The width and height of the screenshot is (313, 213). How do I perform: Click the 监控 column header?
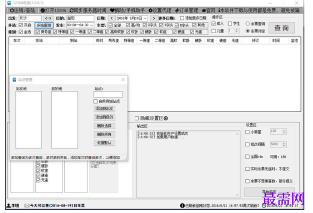click(294, 40)
